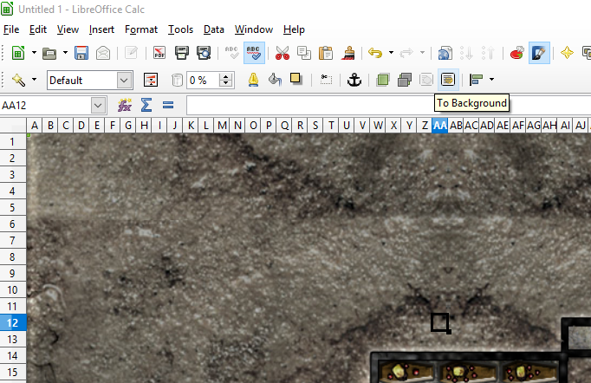Open the Undo history dropdown

391,53
